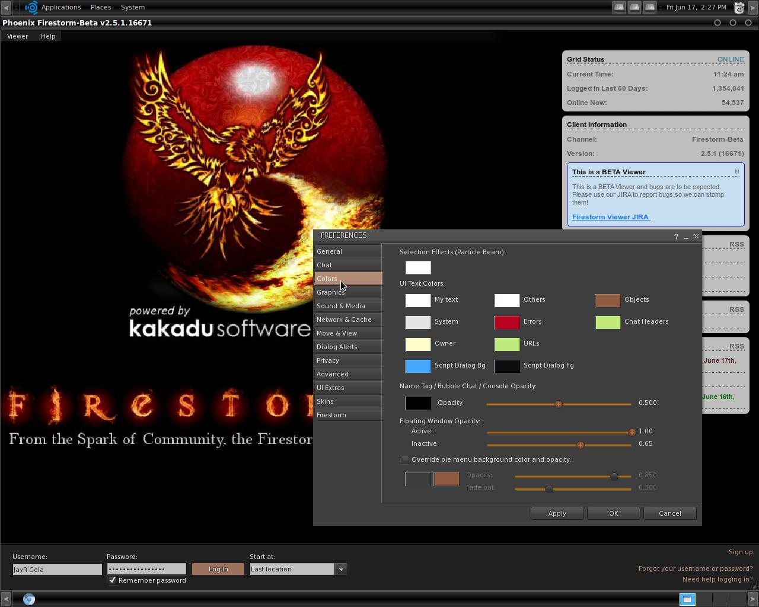
Task: Select the Network & Cache tab
Action: [348, 320]
